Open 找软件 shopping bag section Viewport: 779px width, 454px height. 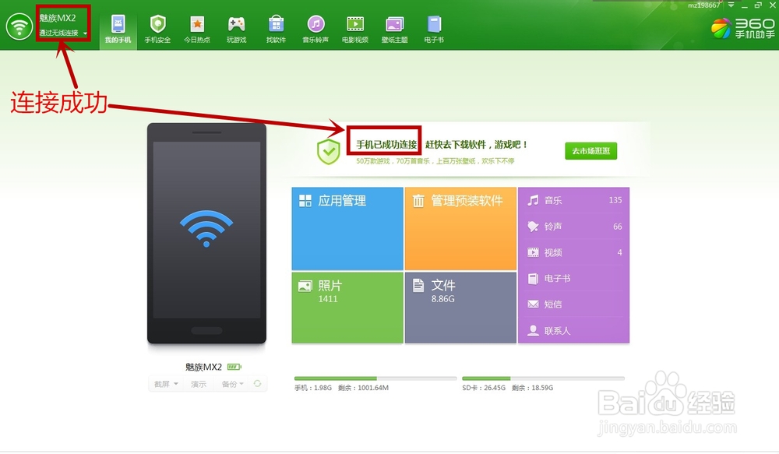click(x=276, y=30)
